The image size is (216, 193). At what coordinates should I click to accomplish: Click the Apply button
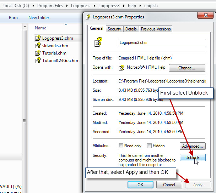point(198,185)
